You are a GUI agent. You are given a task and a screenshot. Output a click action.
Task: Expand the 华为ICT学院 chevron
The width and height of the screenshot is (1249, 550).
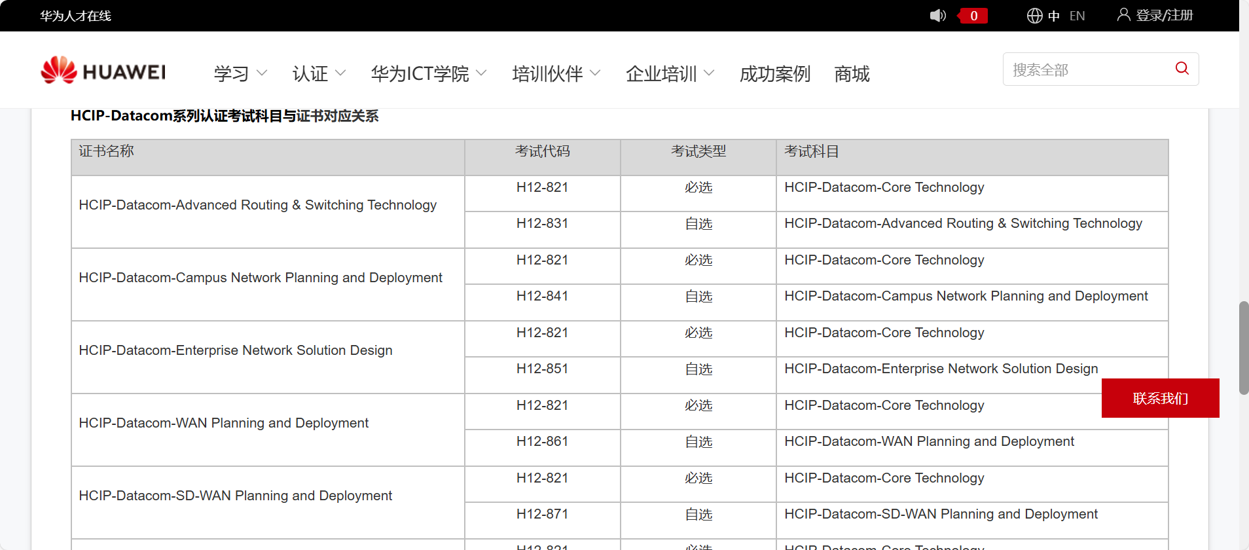[x=481, y=73]
